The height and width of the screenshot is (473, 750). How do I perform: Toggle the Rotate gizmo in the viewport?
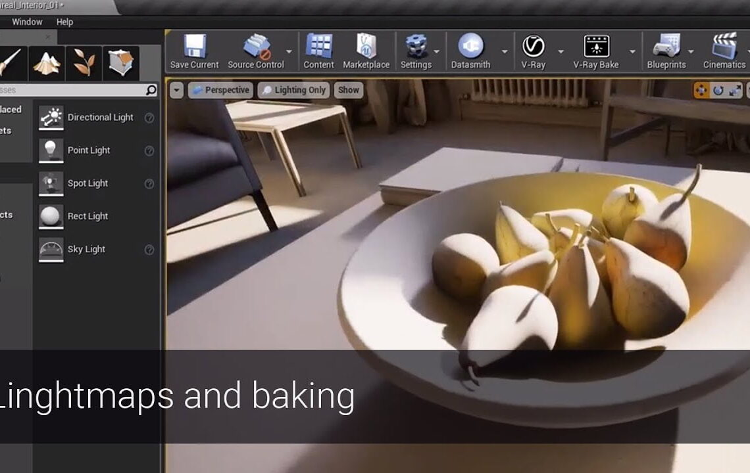[718, 89]
